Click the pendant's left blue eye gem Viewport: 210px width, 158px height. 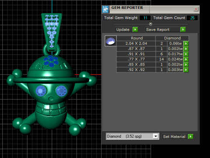(x=41, y=91)
